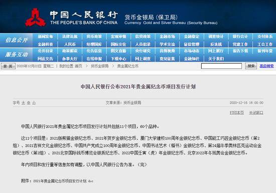This screenshot has width=276, height=193.
Task: Click the 关闭窗口 close window link
Action: click(256, 113)
